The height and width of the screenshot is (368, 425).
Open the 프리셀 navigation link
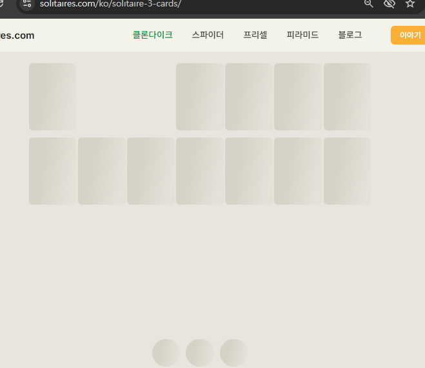click(x=255, y=35)
